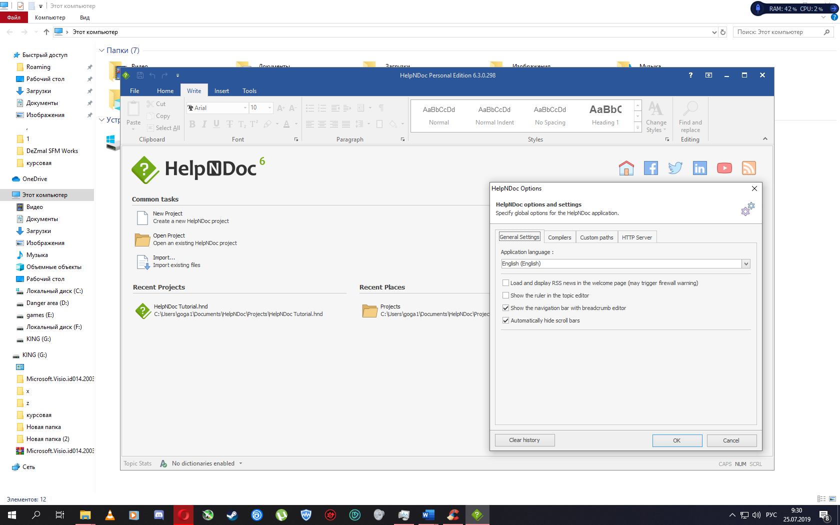Image resolution: width=840 pixels, height=525 pixels.
Task: Open the YouTube icon on welcome page
Action: 724,168
